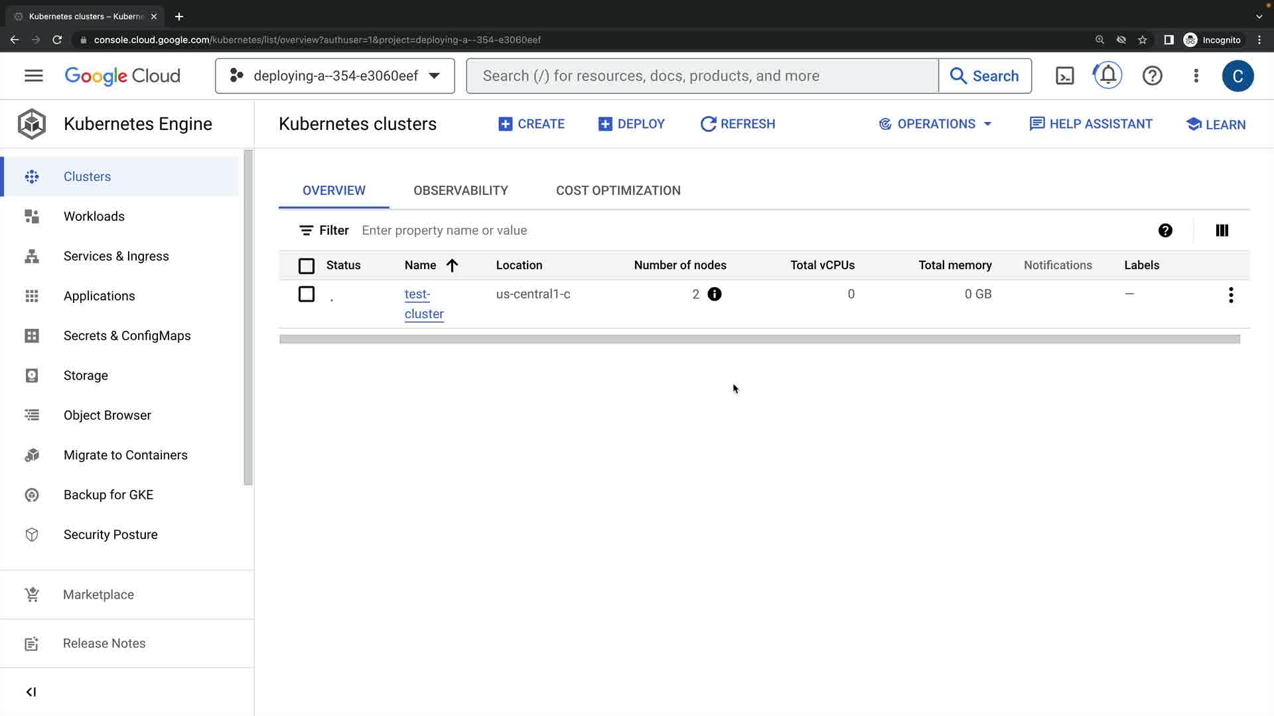
Task: Open the notifications bell
Action: pyautogui.click(x=1107, y=76)
